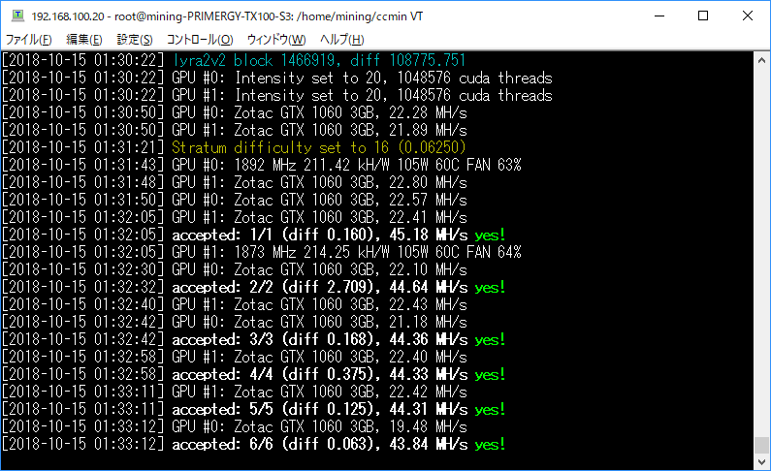Click the vertical scrollbar thumb
This screenshot has height=471, width=771.
[x=761, y=446]
